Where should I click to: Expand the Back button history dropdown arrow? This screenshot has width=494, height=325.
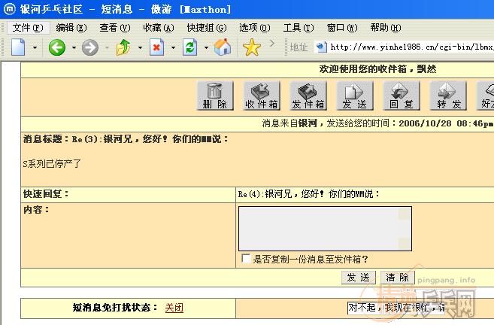74,47
